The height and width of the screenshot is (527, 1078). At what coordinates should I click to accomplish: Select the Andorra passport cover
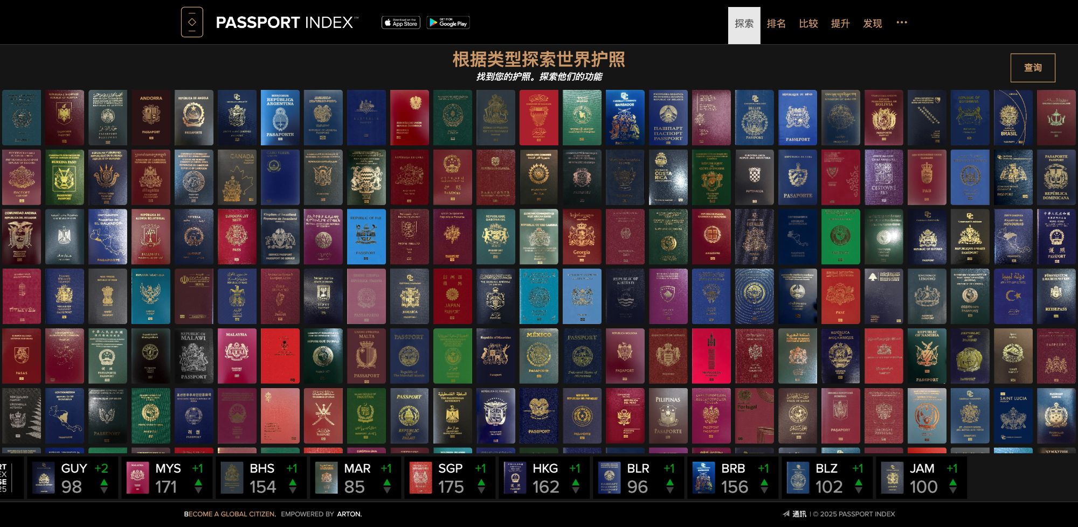(151, 118)
